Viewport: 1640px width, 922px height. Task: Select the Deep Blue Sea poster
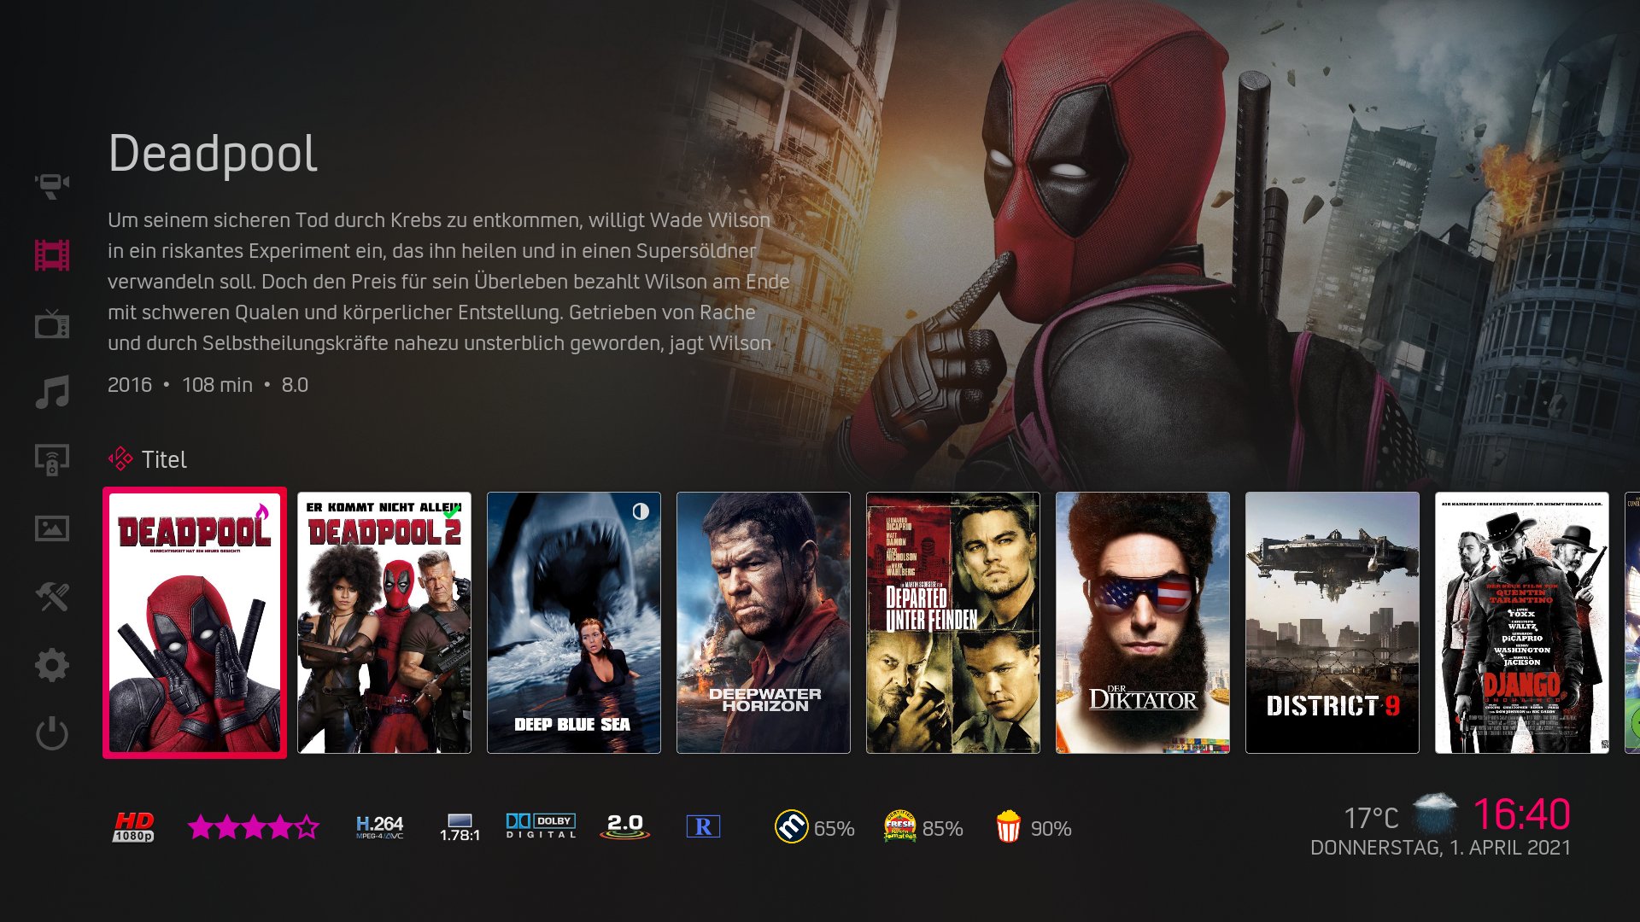[574, 623]
